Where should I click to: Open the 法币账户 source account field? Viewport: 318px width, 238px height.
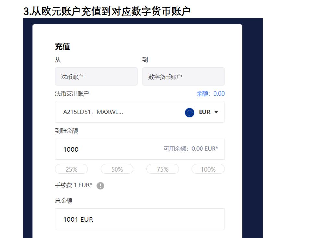(x=96, y=77)
